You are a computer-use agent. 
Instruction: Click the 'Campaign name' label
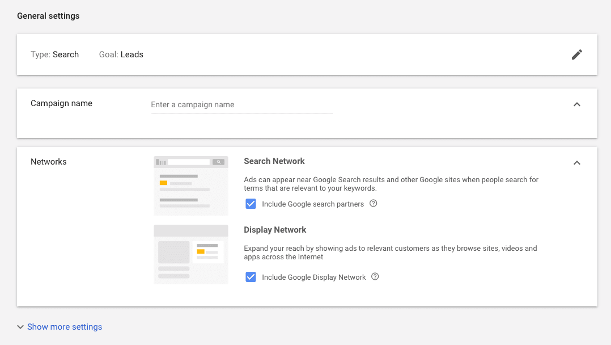click(62, 103)
